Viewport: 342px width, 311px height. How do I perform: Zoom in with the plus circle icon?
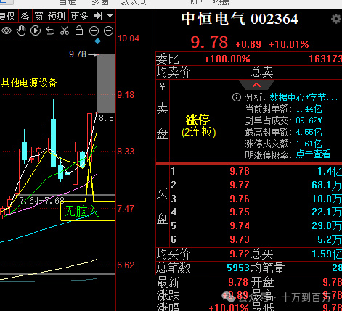[94, 31]
